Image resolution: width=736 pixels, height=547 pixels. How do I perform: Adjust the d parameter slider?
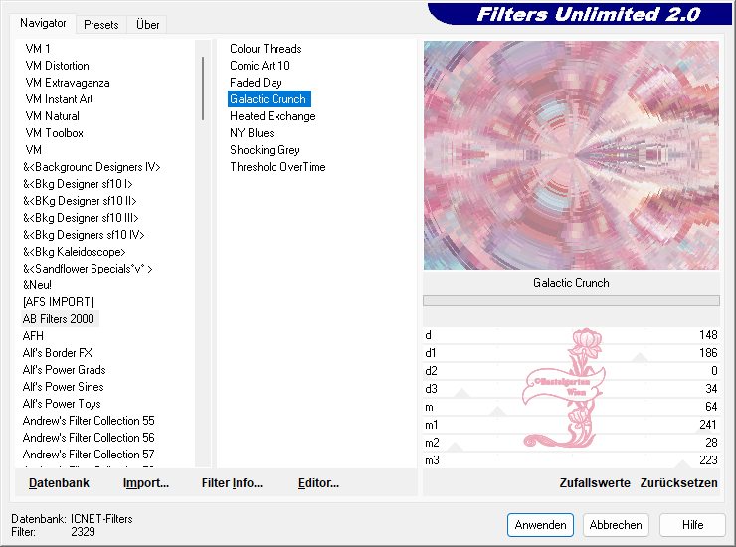[571, 335]
